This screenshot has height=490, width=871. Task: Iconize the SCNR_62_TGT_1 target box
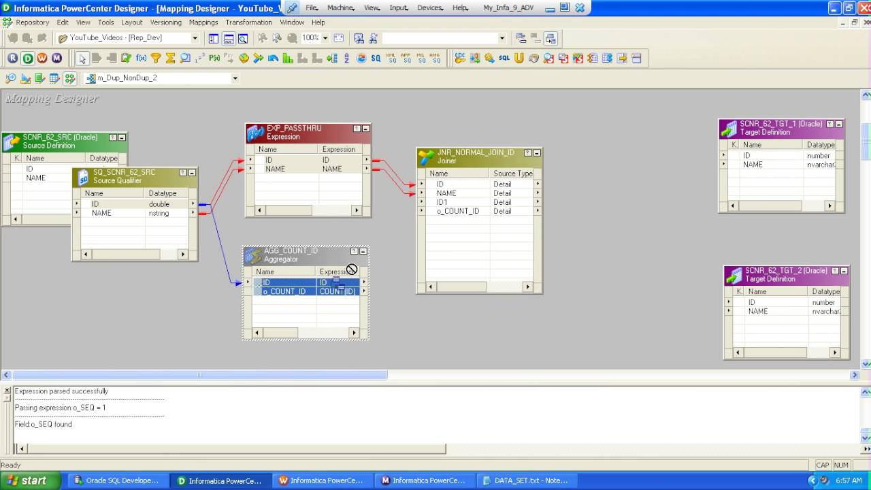tap(839, 125)
